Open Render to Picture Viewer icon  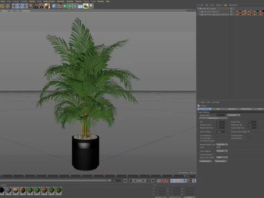point(42,6)
